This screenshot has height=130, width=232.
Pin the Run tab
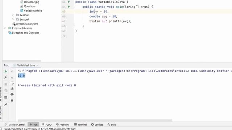pyautogui.click(x=6, y=104)
